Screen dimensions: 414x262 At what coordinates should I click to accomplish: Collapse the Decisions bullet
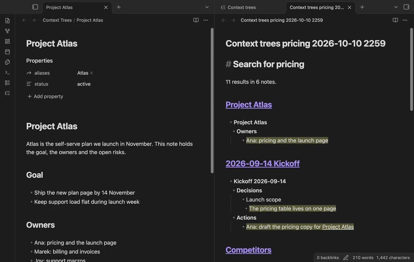click(234, 190)
